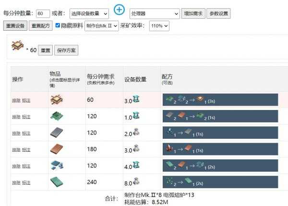Screen dimensions: 288x206
Task: Click the copper ingot item icon
Action: 57,149
